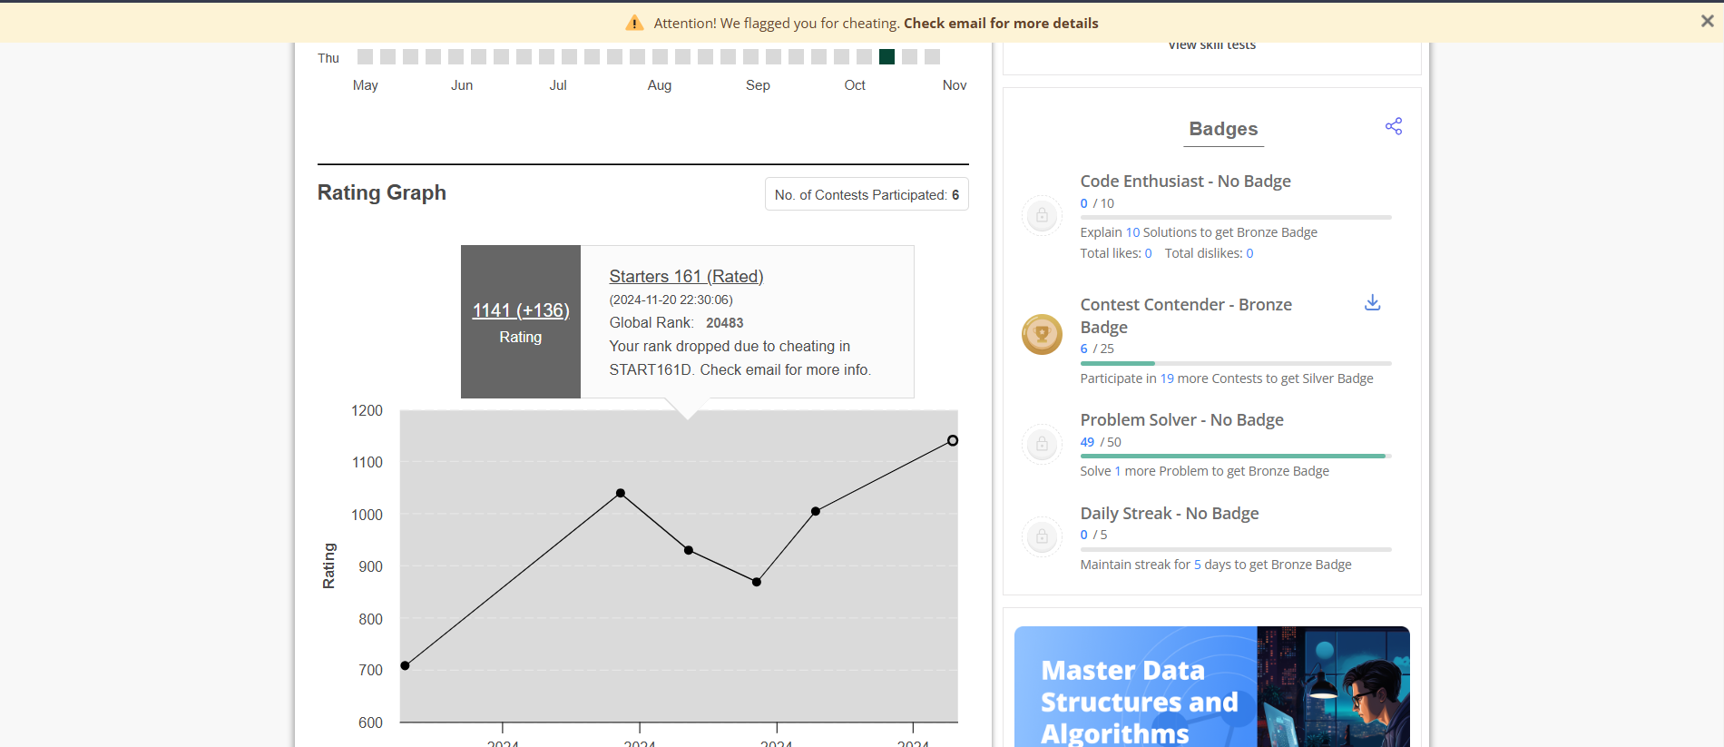Select the graph point near 1005 rating
The width and height of the screenshot is (1724, 747).
pyautogui.click(x=816, y=511)
